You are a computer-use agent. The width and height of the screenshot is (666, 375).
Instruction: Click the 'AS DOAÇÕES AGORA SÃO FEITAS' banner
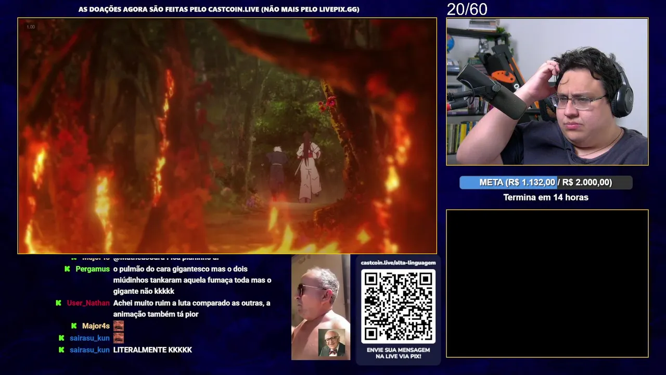(x=219, y=9)
